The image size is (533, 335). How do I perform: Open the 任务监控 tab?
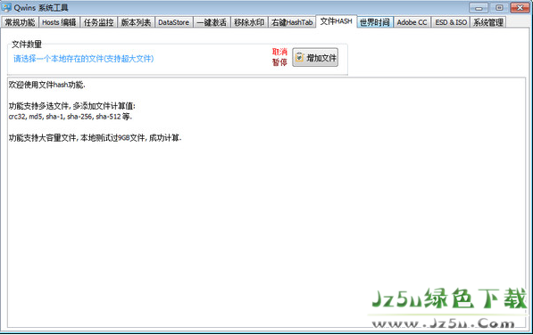[98, 22]
